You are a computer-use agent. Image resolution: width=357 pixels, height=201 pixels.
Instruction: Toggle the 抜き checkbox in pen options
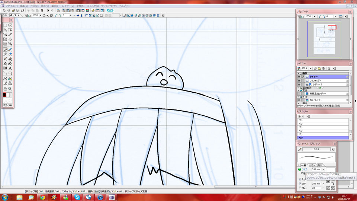pyautogui.click(x=300, y=184)
